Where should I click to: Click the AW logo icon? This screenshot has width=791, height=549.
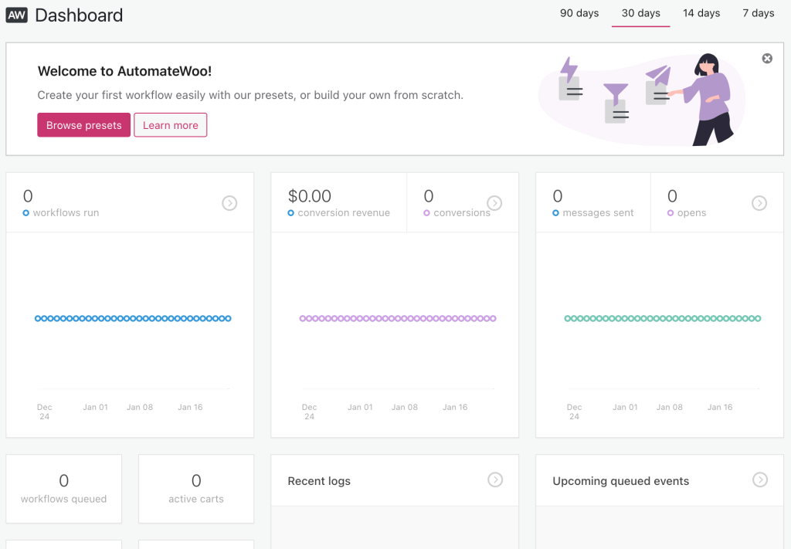coord(17,15)
